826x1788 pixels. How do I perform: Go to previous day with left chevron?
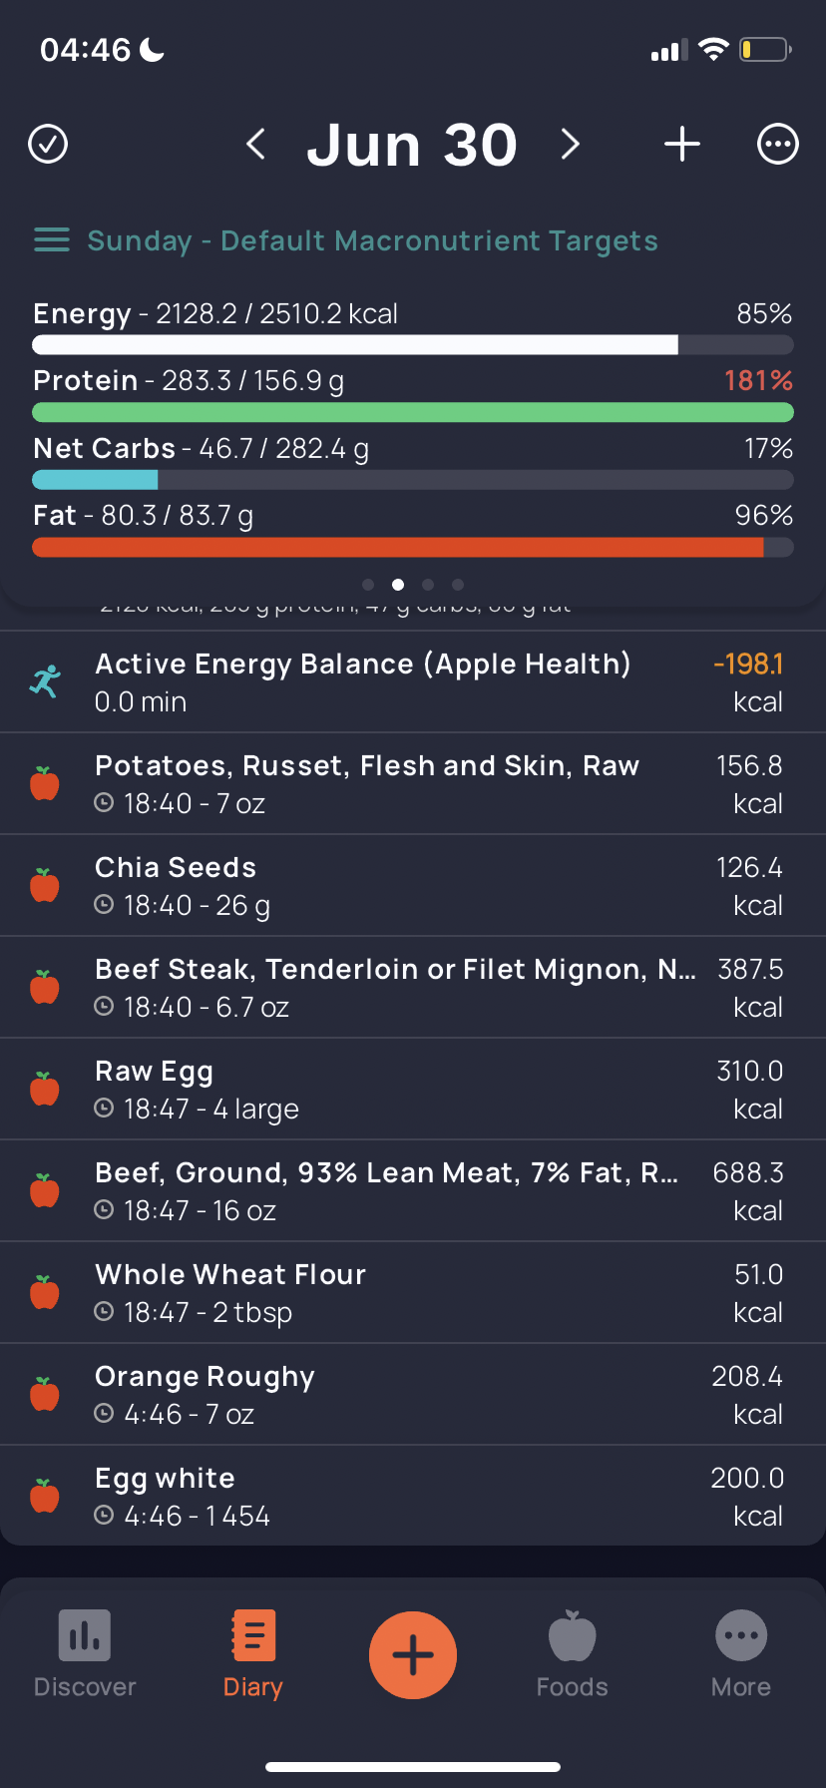[x=255, y=144]
